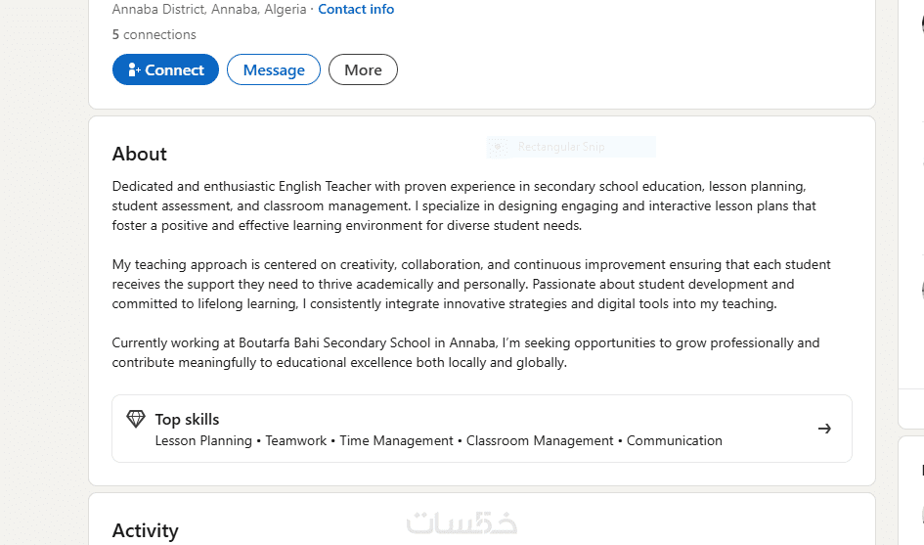Click the About section heading

pos(140,154)
